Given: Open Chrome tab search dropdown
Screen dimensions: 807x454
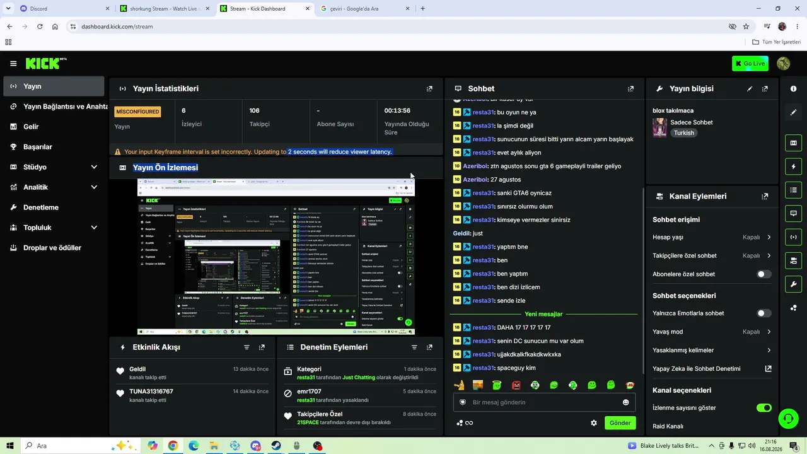Looking at the screenshot, I should point(8,9).
